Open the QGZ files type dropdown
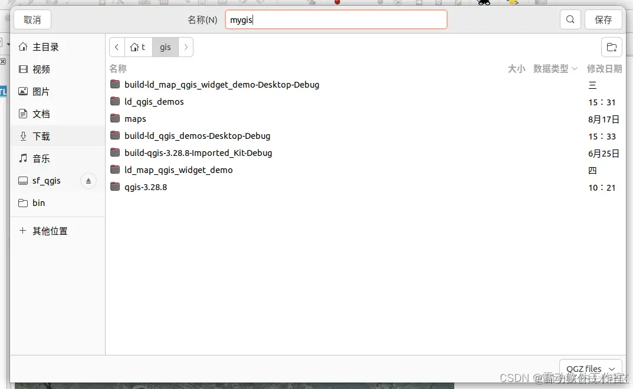This screenshot has width=633, height=389. (x=591, y=369)
